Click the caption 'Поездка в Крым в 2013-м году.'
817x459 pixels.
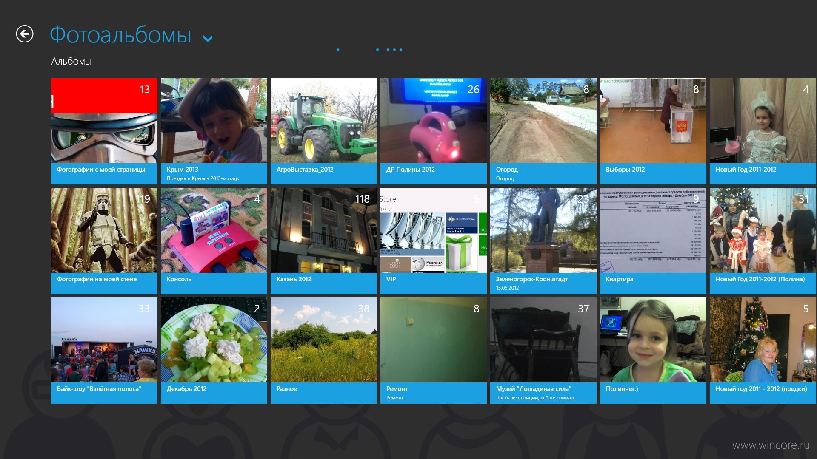(x=203, y=178)
